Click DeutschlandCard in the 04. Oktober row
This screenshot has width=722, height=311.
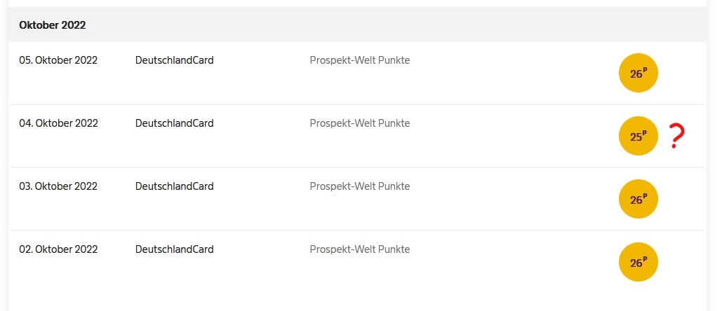tap(175, 123)
